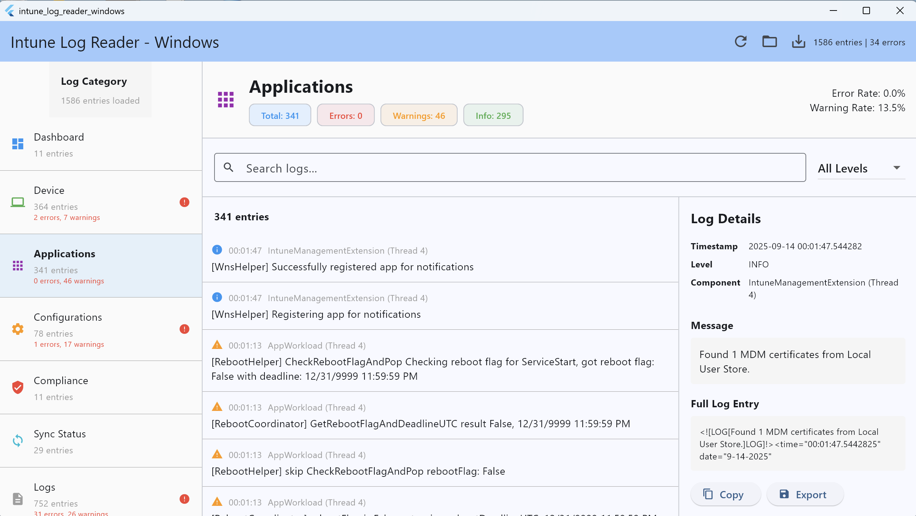The width and height of the screenshot is (916, 516).
Task: Toggle the Warnings: 46 filter chip
Action: tap(419, 115)
